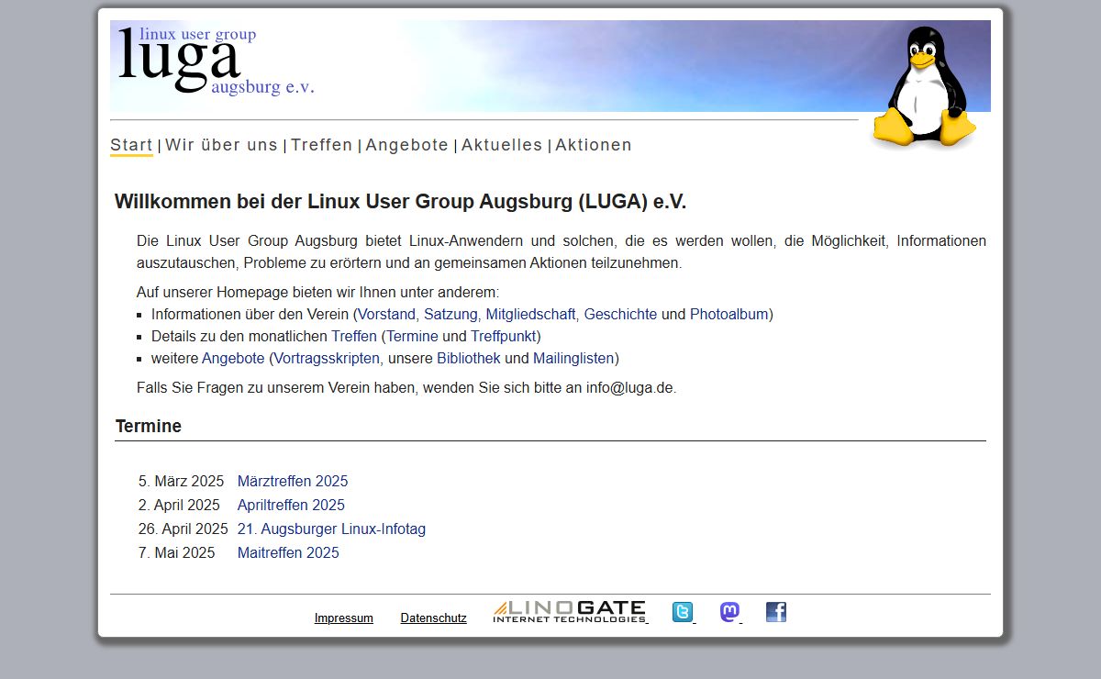The width and height of the screenshot is (1101, 679).
Task: Follow the Vorstand link
Action: click(387, 314)
